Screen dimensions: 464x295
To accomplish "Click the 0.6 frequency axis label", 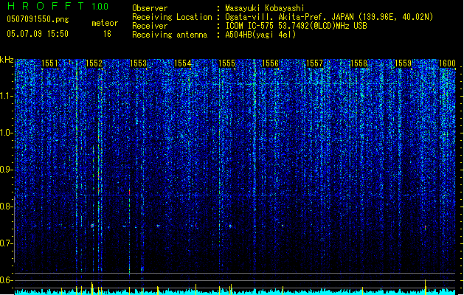I will point(6,280).
